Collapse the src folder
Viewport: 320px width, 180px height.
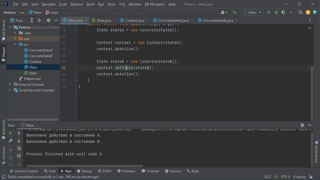[15, 44]
